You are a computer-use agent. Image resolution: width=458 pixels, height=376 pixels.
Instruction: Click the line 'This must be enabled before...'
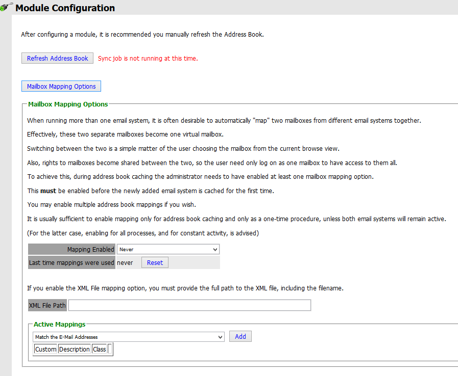(151, 191)
